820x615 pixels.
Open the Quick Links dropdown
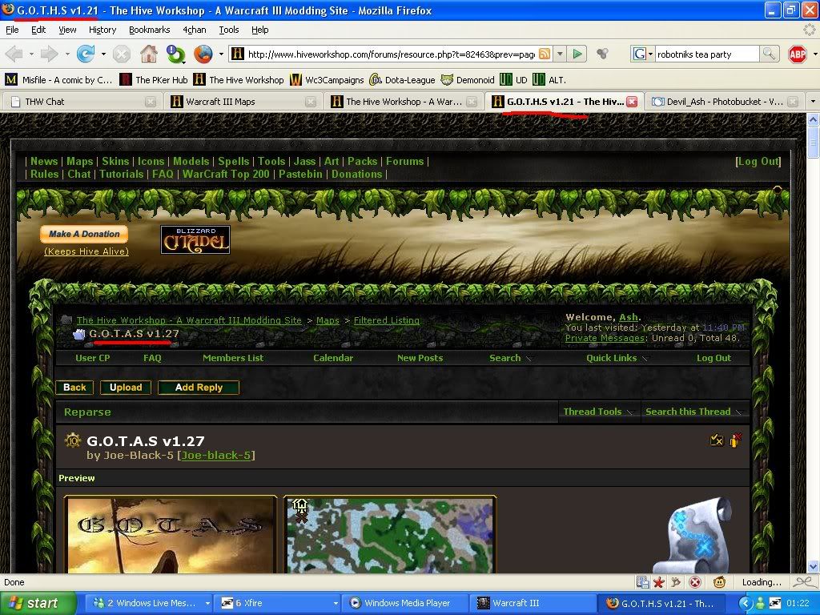click(x=617, y=358)
